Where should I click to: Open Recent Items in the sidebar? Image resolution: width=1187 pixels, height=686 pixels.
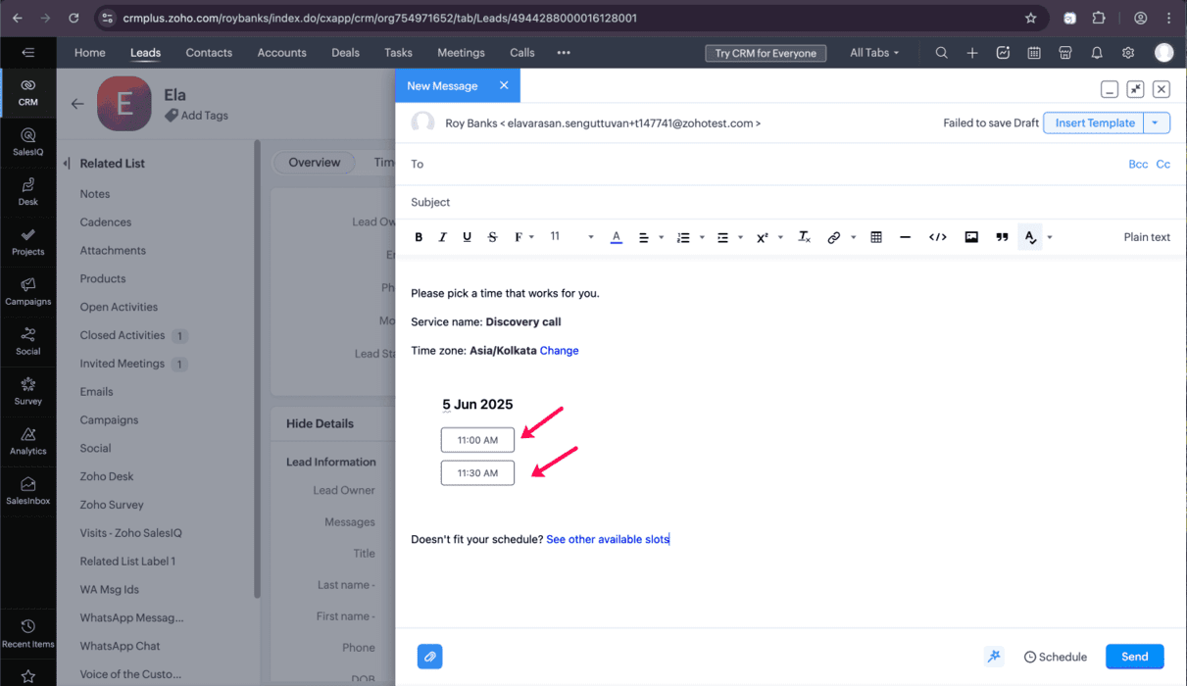pos(27,634)
